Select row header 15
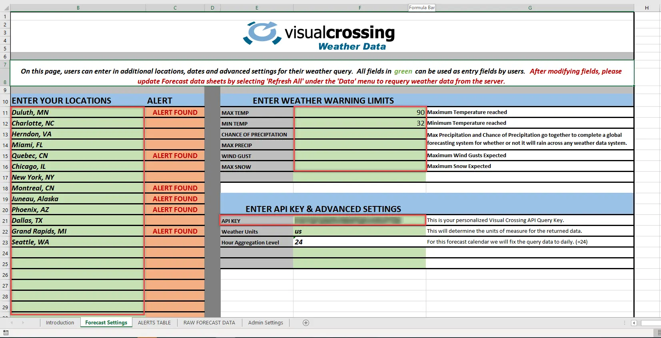The height and width of the screenshot is (338, 661). 5,156
